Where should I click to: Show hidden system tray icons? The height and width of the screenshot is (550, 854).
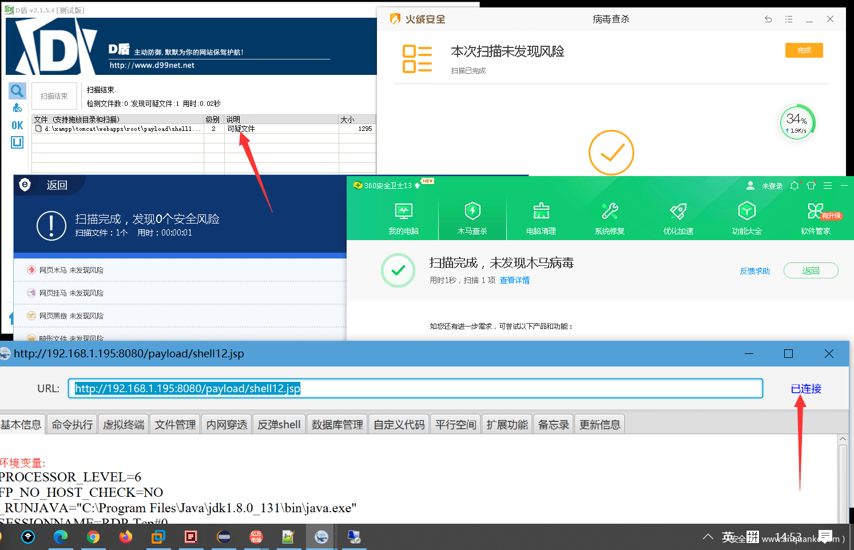click(x=708, y=537)
